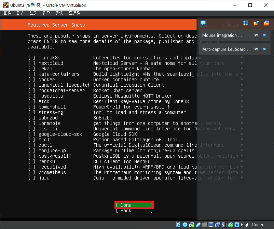Viewport: 274px width, 229px height.
Task: Open the 머신 (Machine) menu
Action: tap(20, 13)
